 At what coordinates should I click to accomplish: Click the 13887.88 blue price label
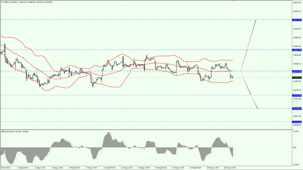[297, 50]
